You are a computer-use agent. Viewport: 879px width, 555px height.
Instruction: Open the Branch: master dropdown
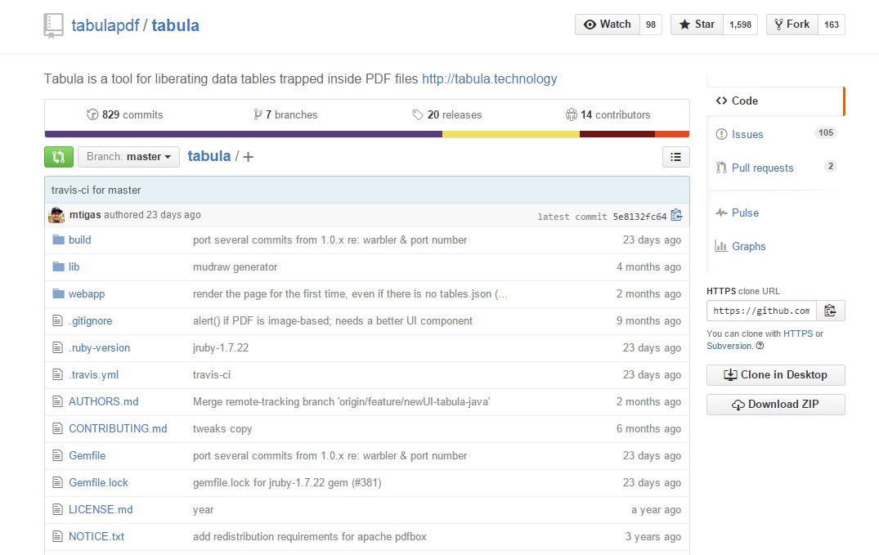pyautogui.click(x=128, y=157)
